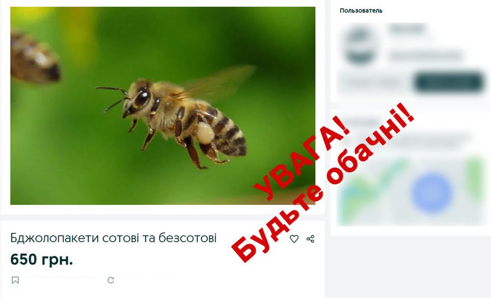This screenshot has width=491, height=298.
Task: Click the Пользователь heading
Action: point(361,11)
